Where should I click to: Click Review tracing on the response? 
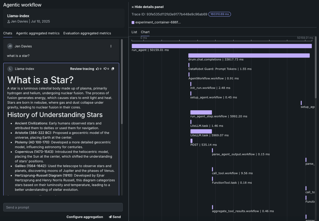pyautogui.click(x=82, y=69)
